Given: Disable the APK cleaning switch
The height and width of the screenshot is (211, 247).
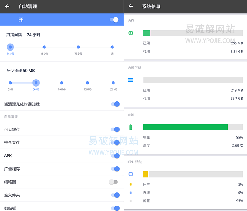Looking at the screenshot, I should click(x=115, y=156).
